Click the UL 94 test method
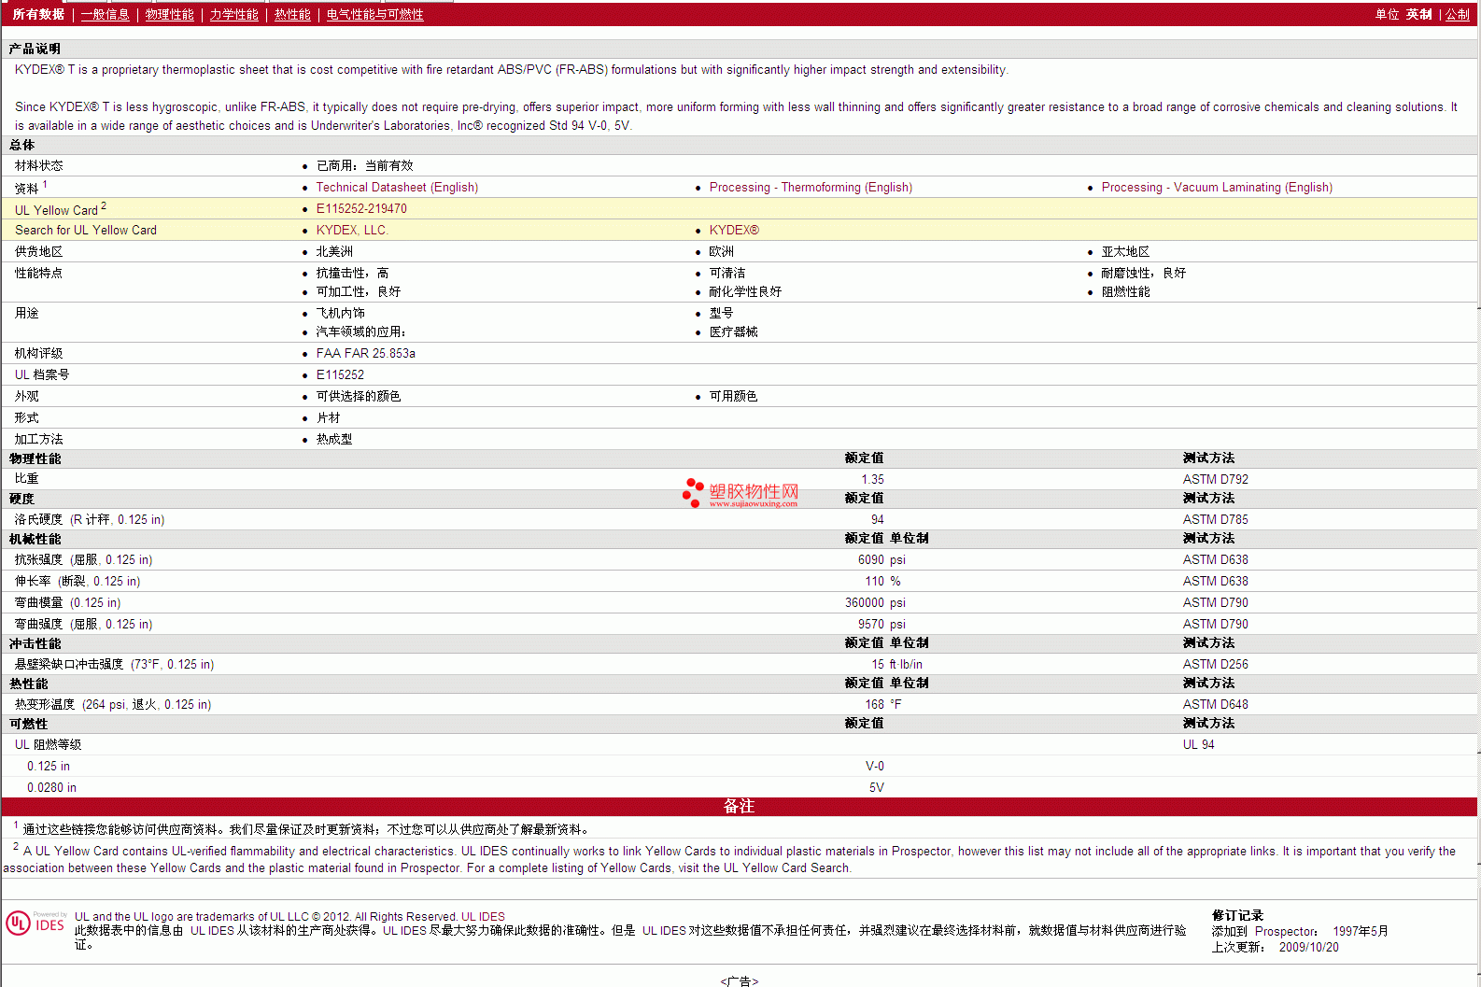Image resolution: width=1481 pixels, height=987 pixels. point(1199,745)
